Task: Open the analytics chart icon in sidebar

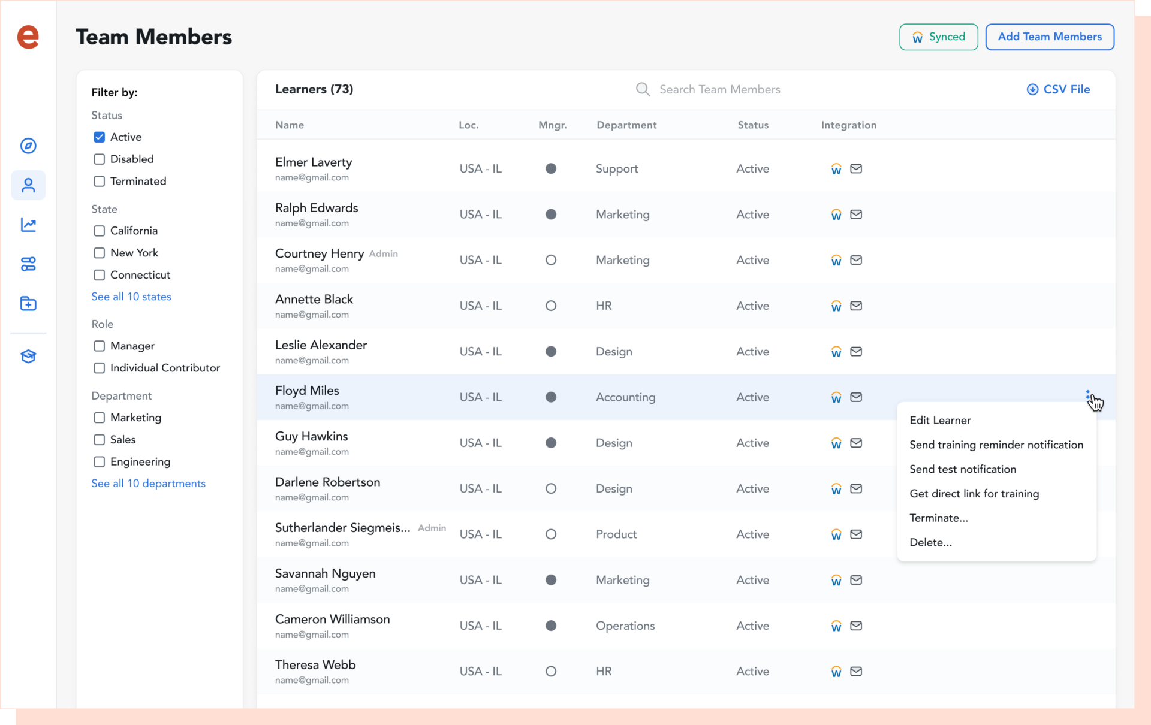Action: click(x=28, y=225)
